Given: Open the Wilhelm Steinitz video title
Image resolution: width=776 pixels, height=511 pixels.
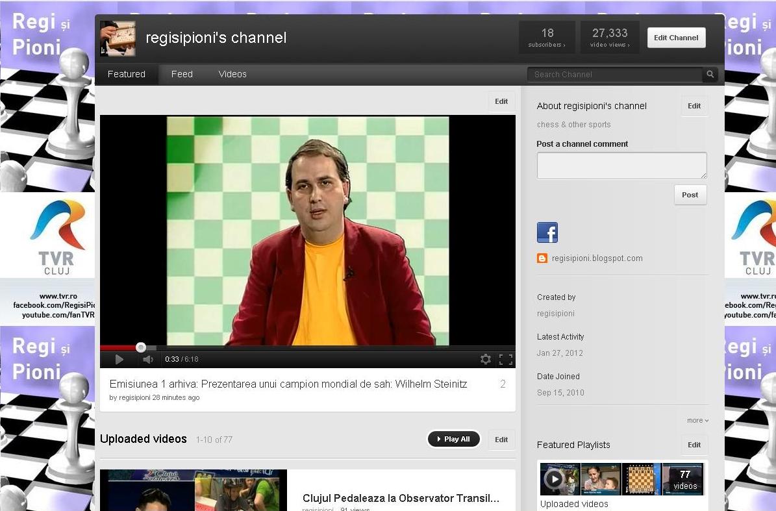Looking at the screenshot, I should click(288, 384).
